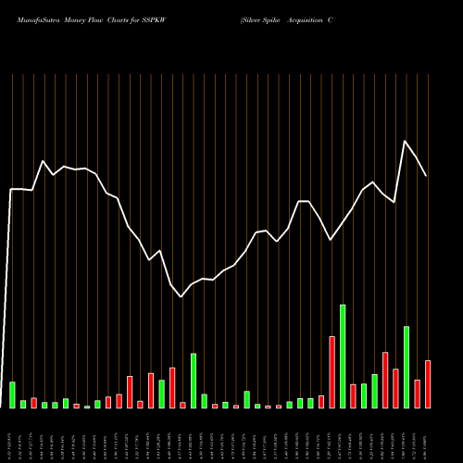
Task: Click the highest peak of the white price line
Action: pos(405,141)
